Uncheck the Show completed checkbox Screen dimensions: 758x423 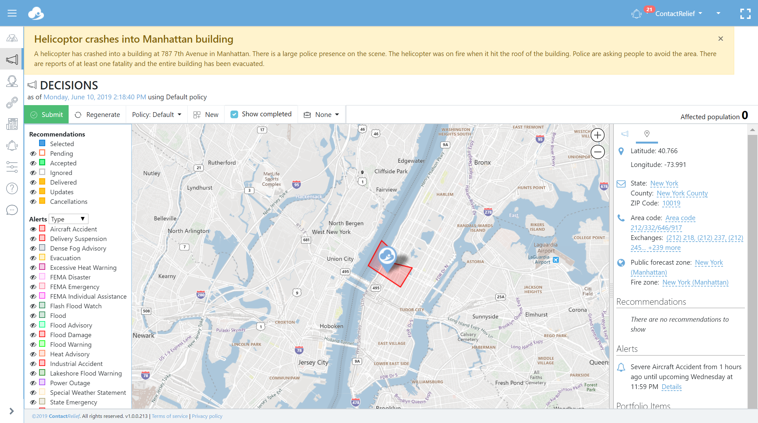(235, 114)
